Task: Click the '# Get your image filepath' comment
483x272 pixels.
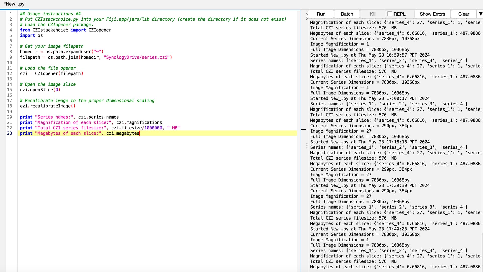Action: pyautogui.click(x=52, y=46)
